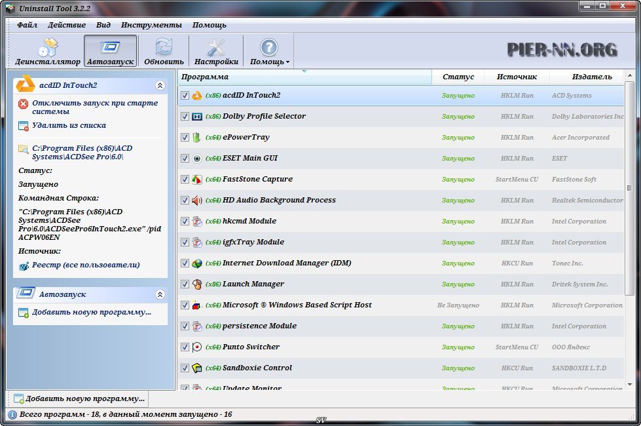Click the scrollbar down arrow

coord(630,385)
